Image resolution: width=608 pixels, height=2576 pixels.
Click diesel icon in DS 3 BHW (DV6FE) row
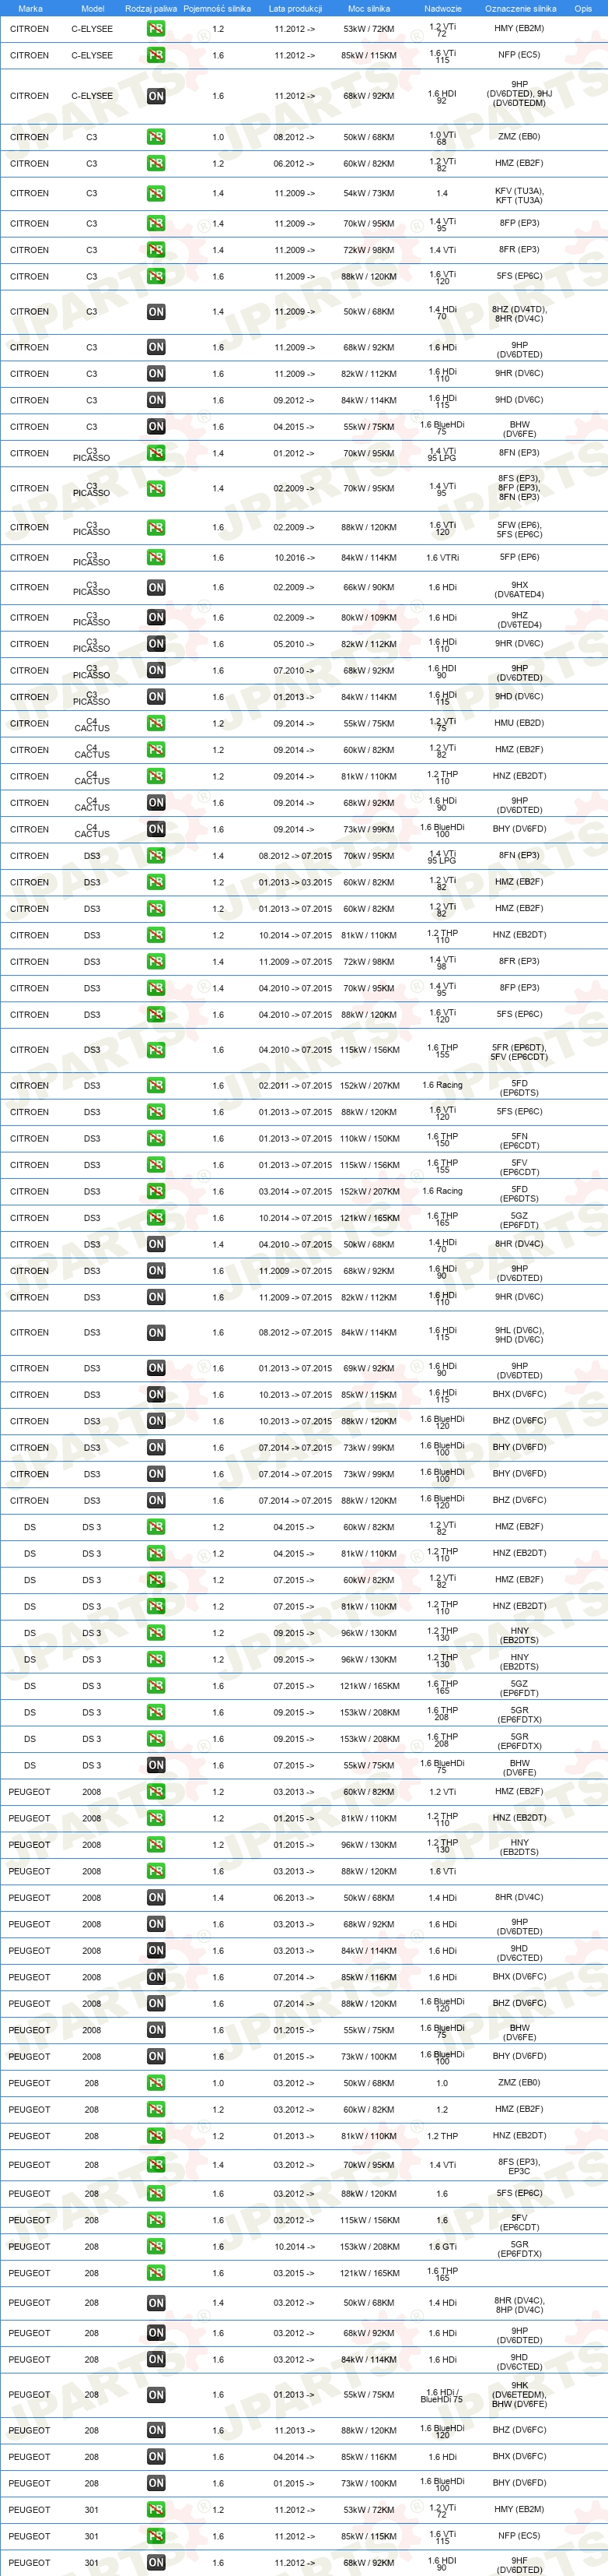pyautogui.click(x=155, y=1766)
